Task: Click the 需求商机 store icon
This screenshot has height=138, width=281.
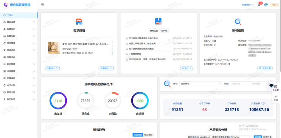Action: pos(79,22)
